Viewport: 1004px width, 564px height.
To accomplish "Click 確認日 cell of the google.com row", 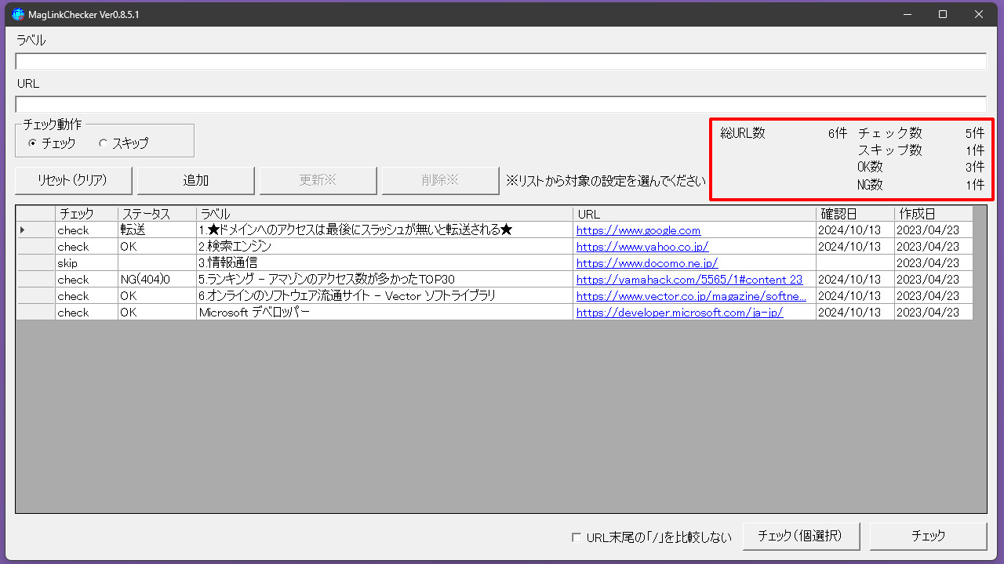I will click(855, 230).
